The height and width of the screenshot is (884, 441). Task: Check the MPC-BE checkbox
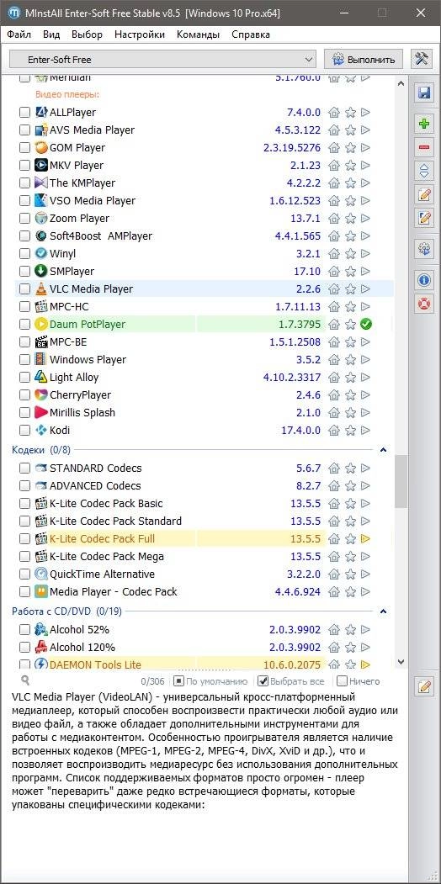[24, 342]
